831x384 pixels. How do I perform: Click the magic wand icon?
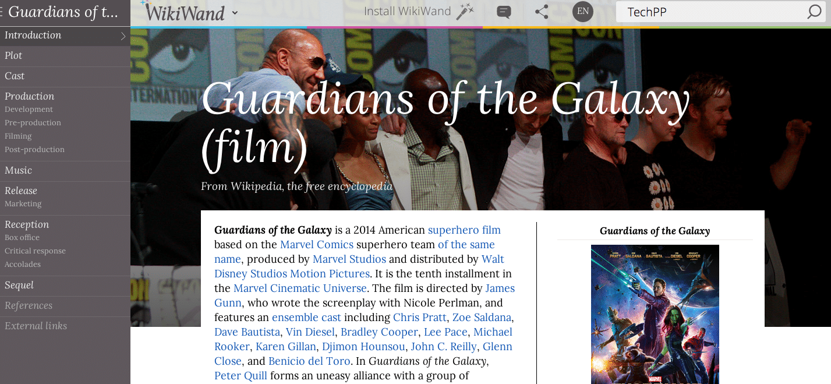point(465,12)
